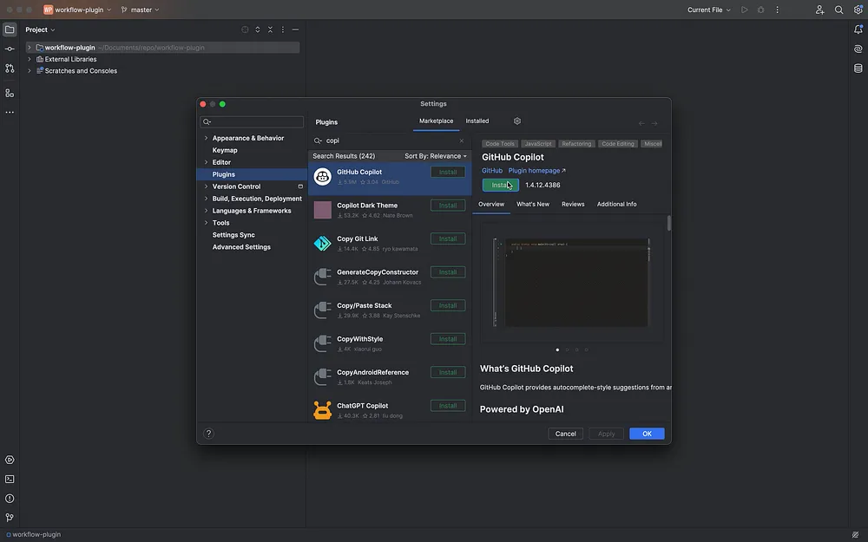The height and width of the screenshot is (542, 868).
Task: Expand Scratches and Consoles tree node
Action: [x=30, y=71]
